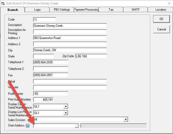Click the Fax number field
The width and height of the screenshot is (173, 134).
click(51, 75)
